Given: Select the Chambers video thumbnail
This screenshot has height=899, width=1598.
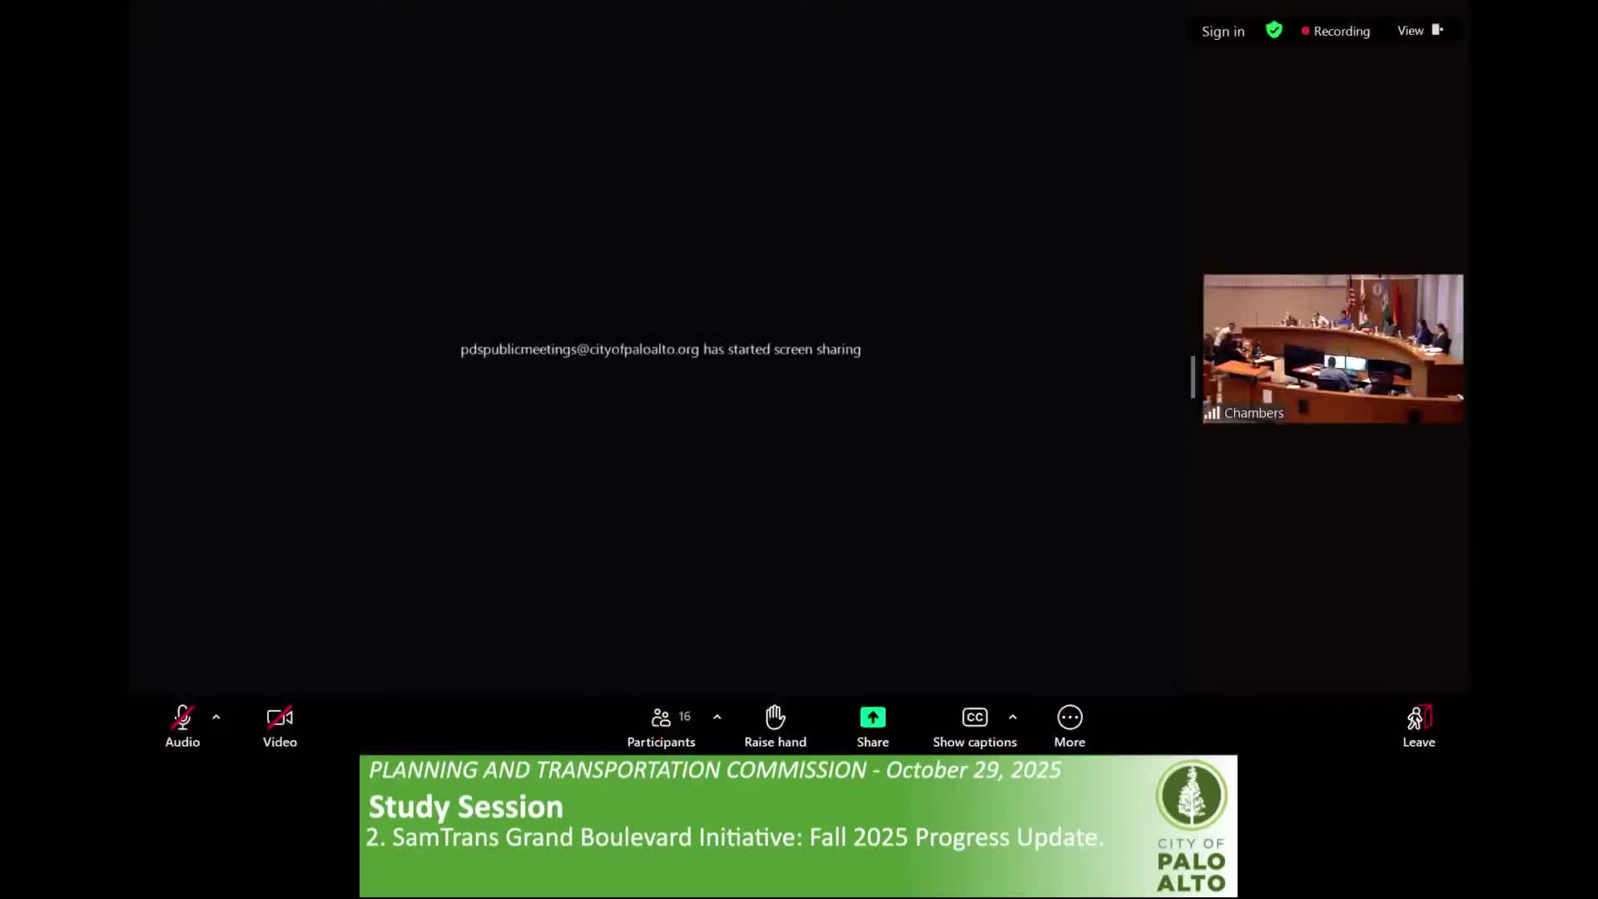Looking at the screenshot, I should click(1332, 348).
